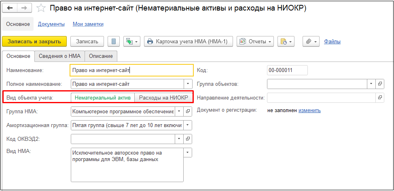394x191 pixels.
Task: Open the reminder document icon dropdown
Action: (x=286, y=41)
